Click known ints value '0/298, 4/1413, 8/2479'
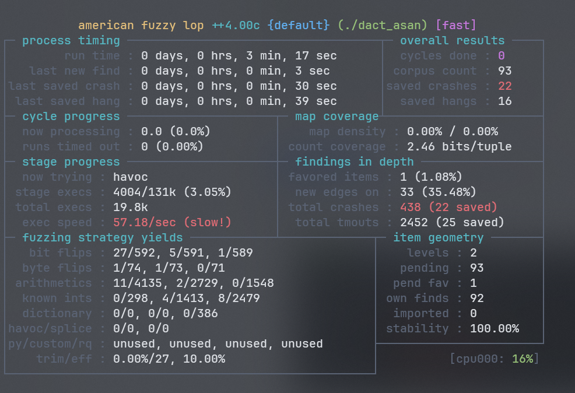This screenshot has height=393, width=575. [x=186, y=299]
